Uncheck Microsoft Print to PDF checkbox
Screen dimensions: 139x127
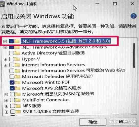point(12,83)
